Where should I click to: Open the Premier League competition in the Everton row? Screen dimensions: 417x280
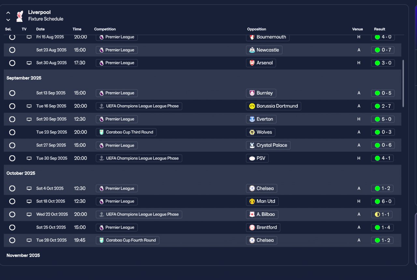tap(117, 119)
